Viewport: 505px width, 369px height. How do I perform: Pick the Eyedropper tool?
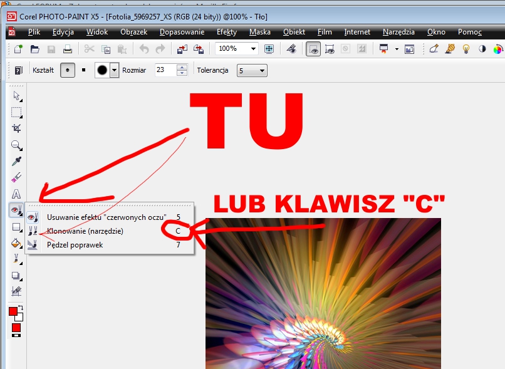(x=17, y=162)
